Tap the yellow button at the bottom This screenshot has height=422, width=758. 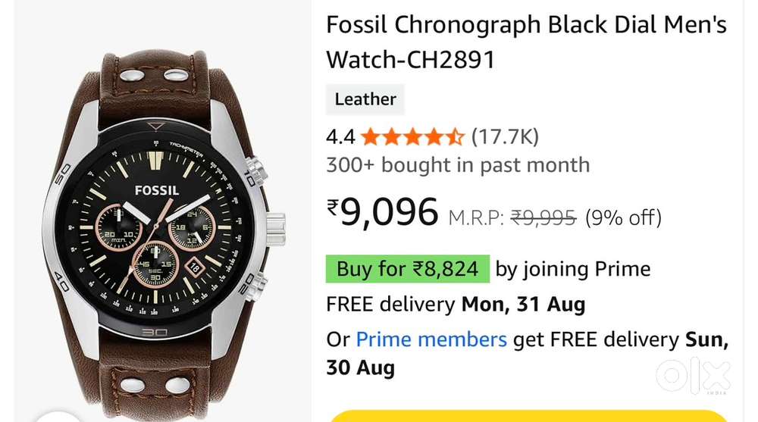[528, 416]
